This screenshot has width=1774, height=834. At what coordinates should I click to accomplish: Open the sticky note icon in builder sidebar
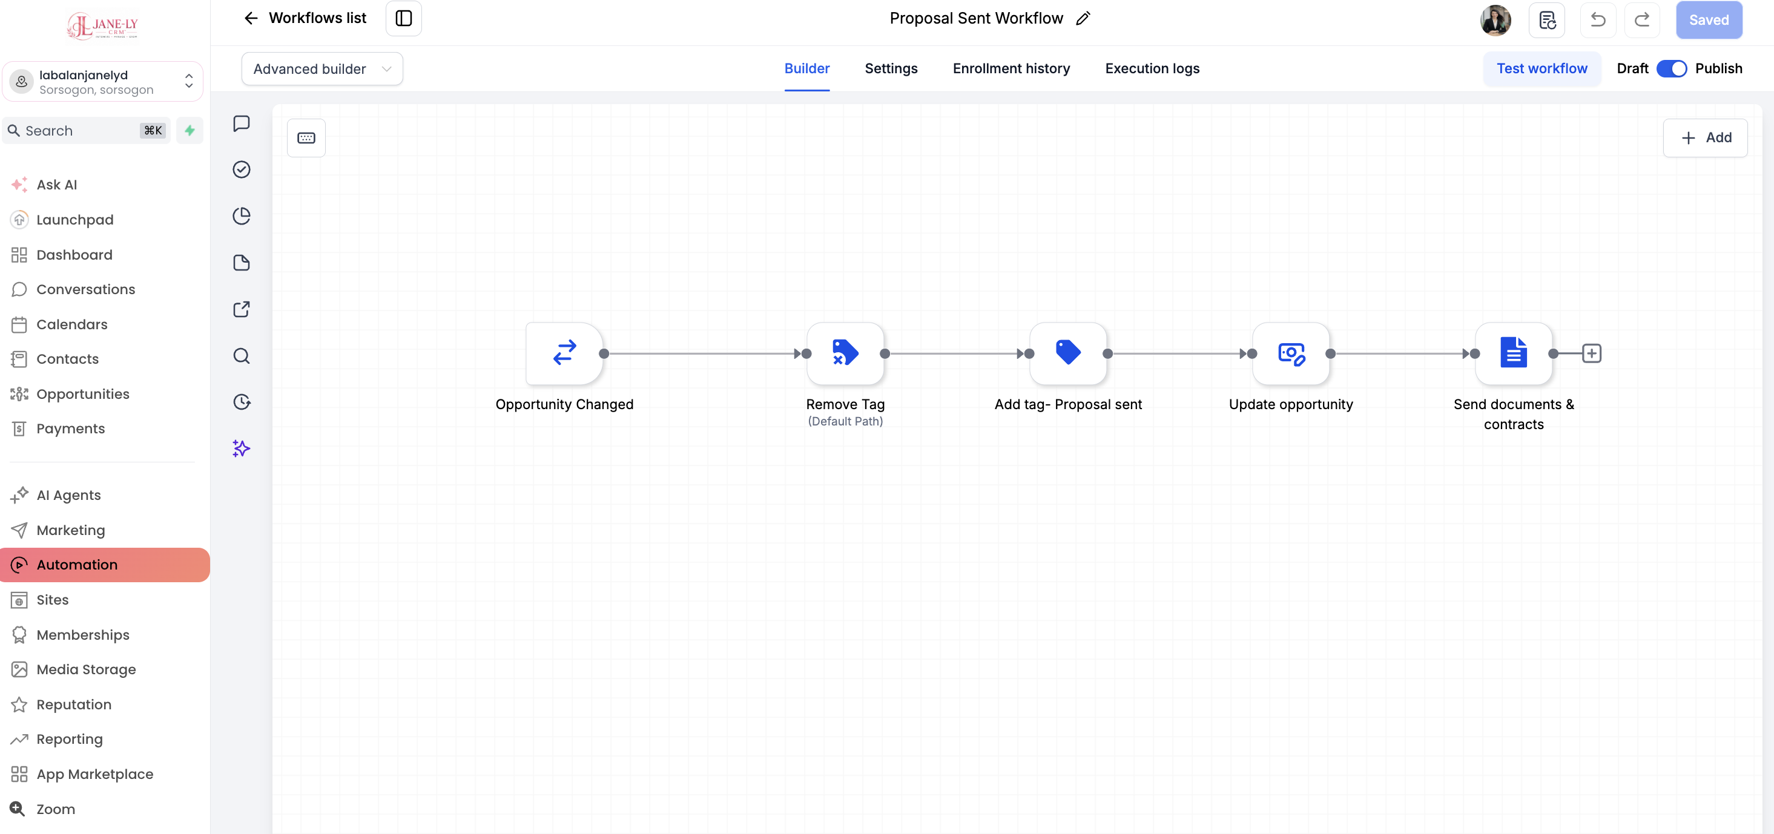(241, 263)
